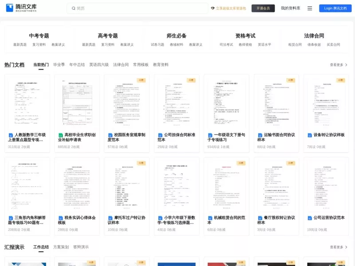Switch to the 答辩演示 tab

(81, 247)
